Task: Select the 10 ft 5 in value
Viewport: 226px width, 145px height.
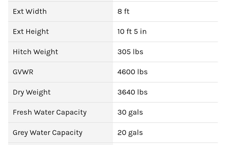Action: (x=132, y=32)
